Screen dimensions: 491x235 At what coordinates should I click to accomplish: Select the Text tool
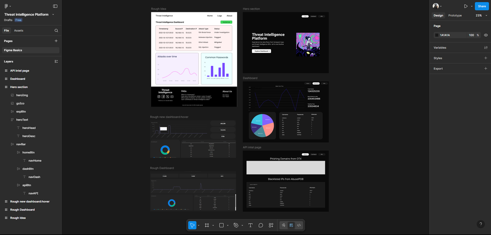(x=250, y=225)
